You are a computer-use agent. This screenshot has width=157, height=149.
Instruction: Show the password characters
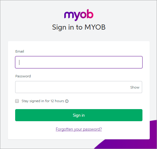(135, 87)
